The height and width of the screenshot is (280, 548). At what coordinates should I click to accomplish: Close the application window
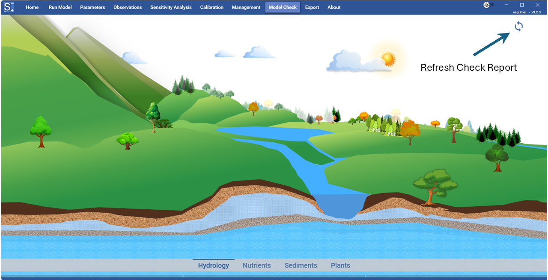pos(538,5)
